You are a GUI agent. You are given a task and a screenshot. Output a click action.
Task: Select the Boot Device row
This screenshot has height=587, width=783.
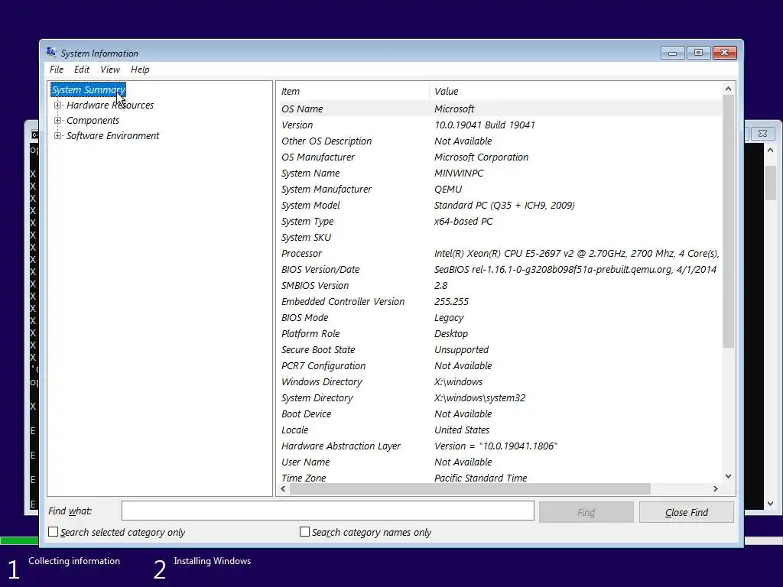click(499, 413)
